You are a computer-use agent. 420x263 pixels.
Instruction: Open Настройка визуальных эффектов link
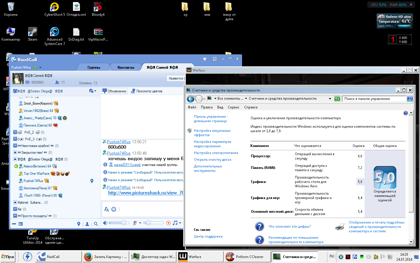[212, 133]
